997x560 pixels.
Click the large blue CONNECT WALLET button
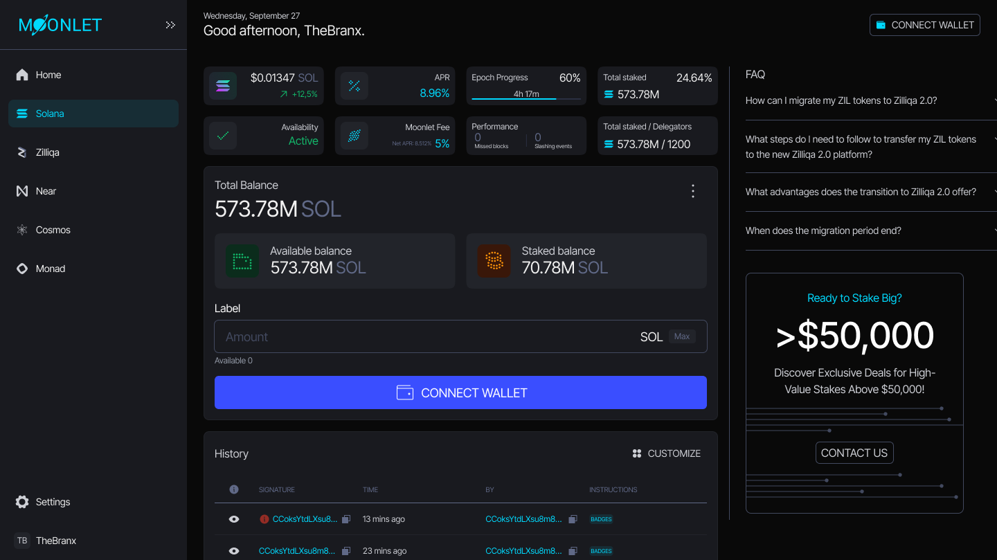point(460,392)
